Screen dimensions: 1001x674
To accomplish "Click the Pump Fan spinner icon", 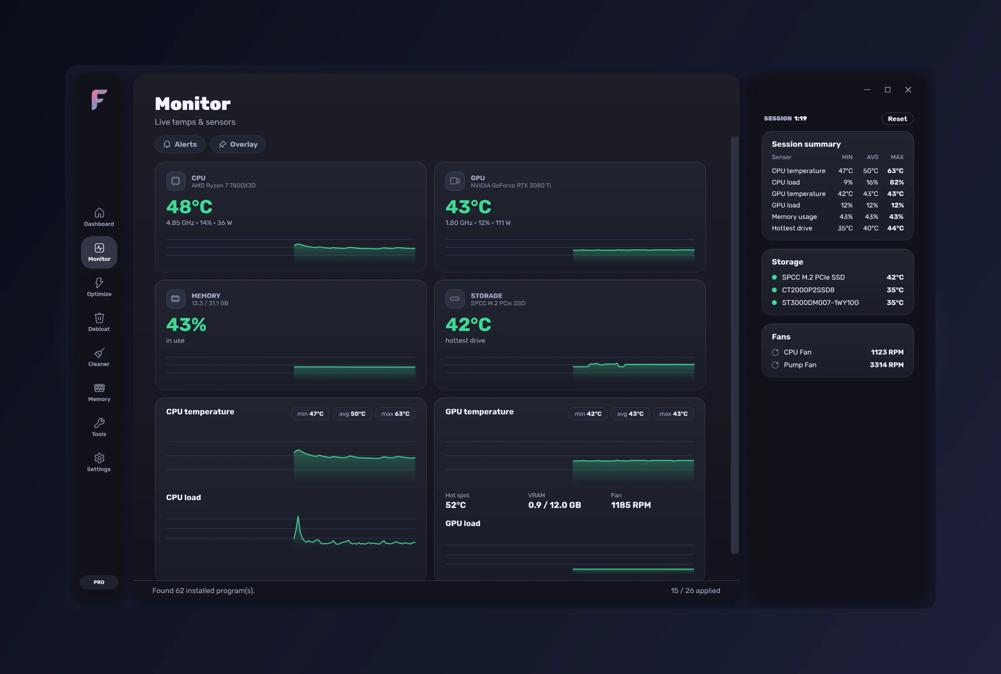I will coord(775,365).
